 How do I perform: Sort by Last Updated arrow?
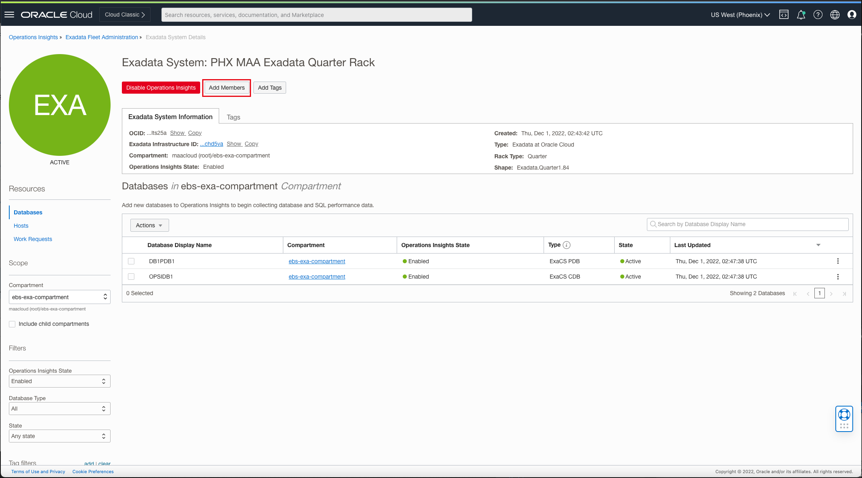(818, 245)
